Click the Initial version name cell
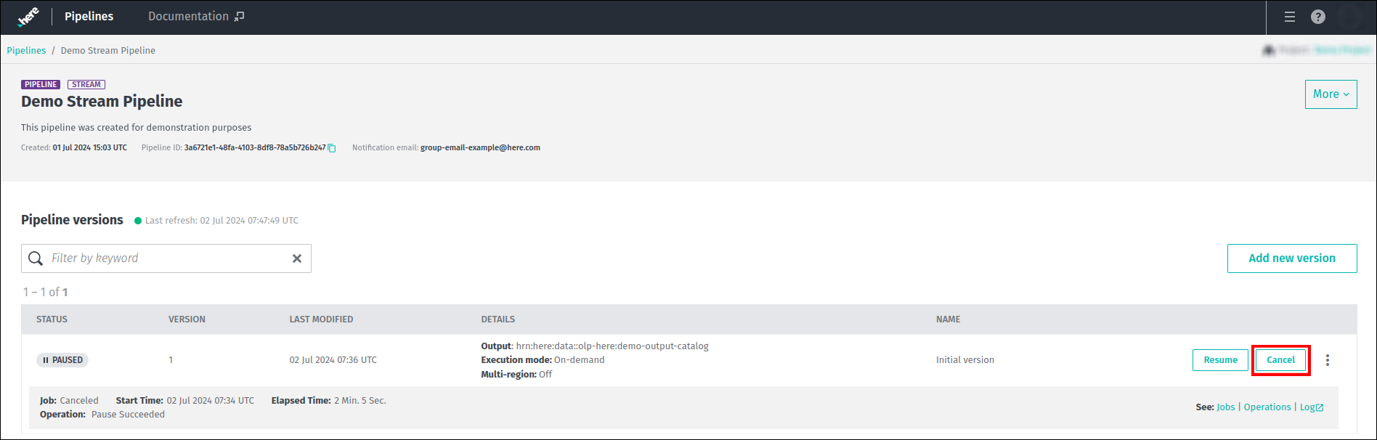The image size is (1377, 440). coord(965,360)
